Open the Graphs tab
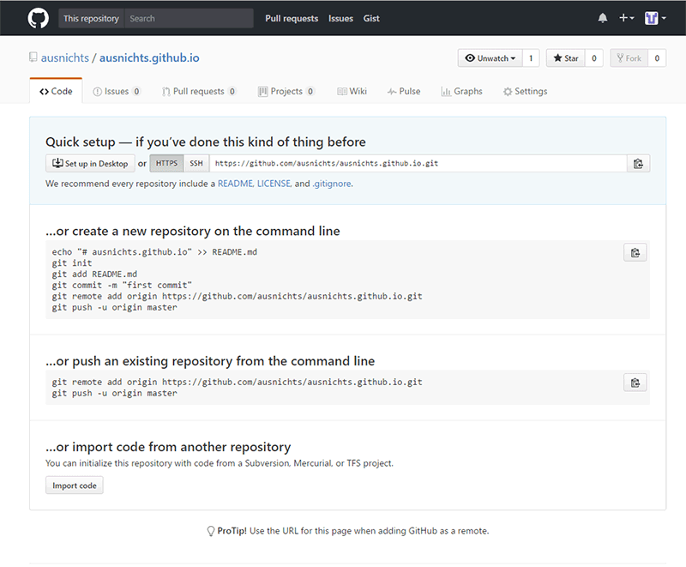Screen dimensions: 686x567 (x=461, y=91)
